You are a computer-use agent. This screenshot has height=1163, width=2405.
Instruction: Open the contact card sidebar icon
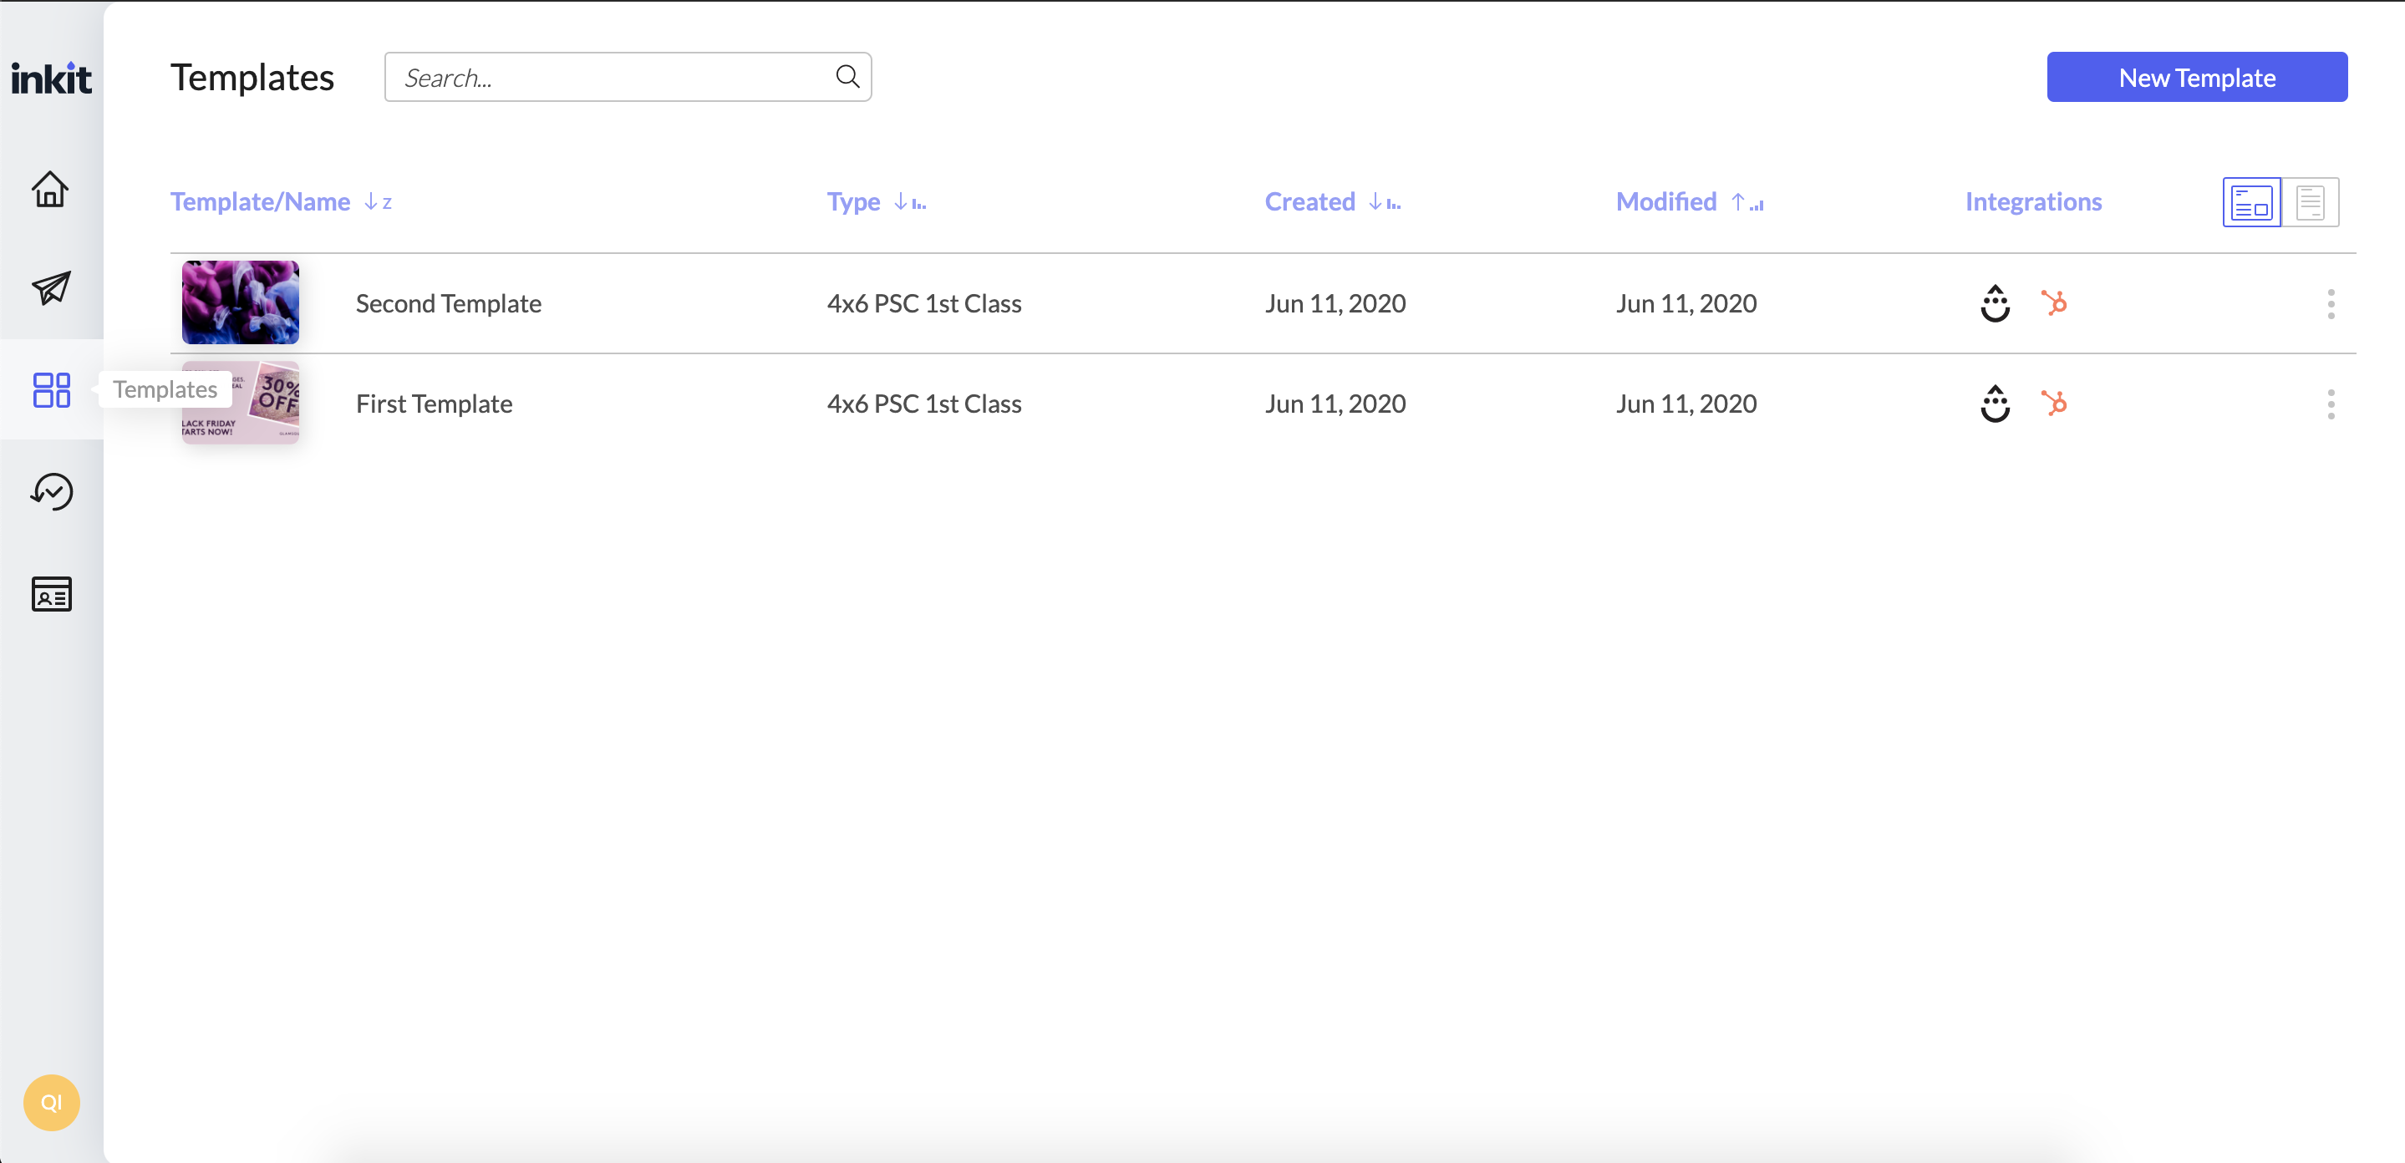coord(50,594)
